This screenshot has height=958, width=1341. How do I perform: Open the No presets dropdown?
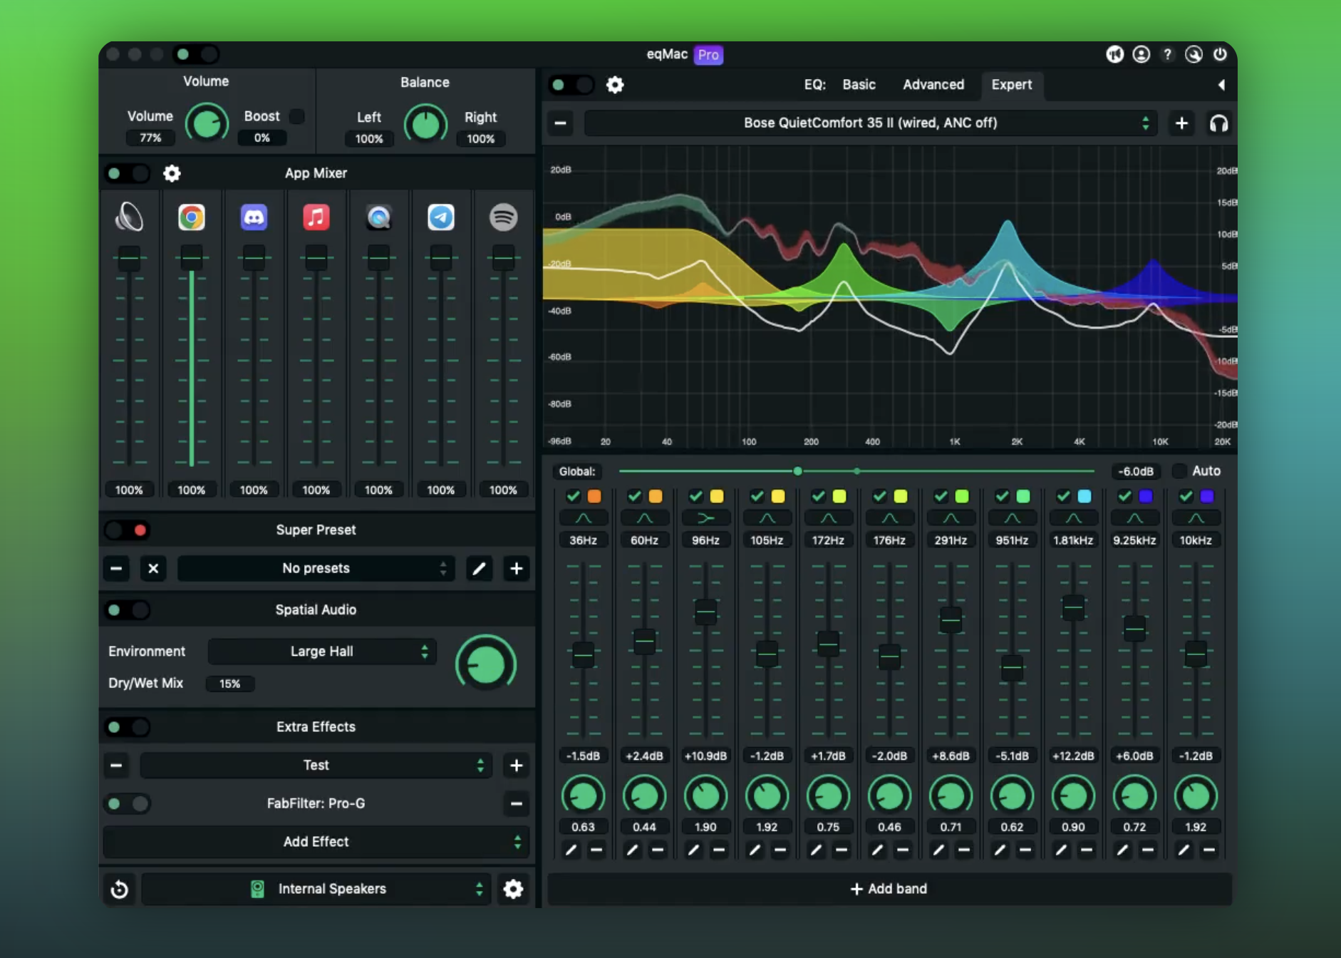coord(316,569)
